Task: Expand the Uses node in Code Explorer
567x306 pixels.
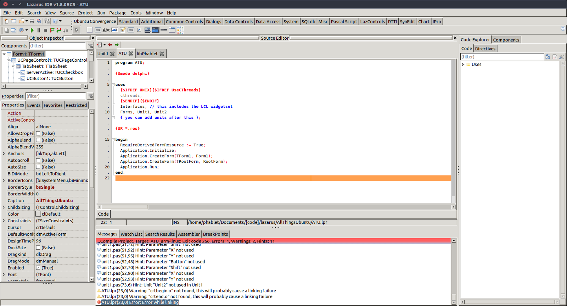Action: tap(463, 65)
